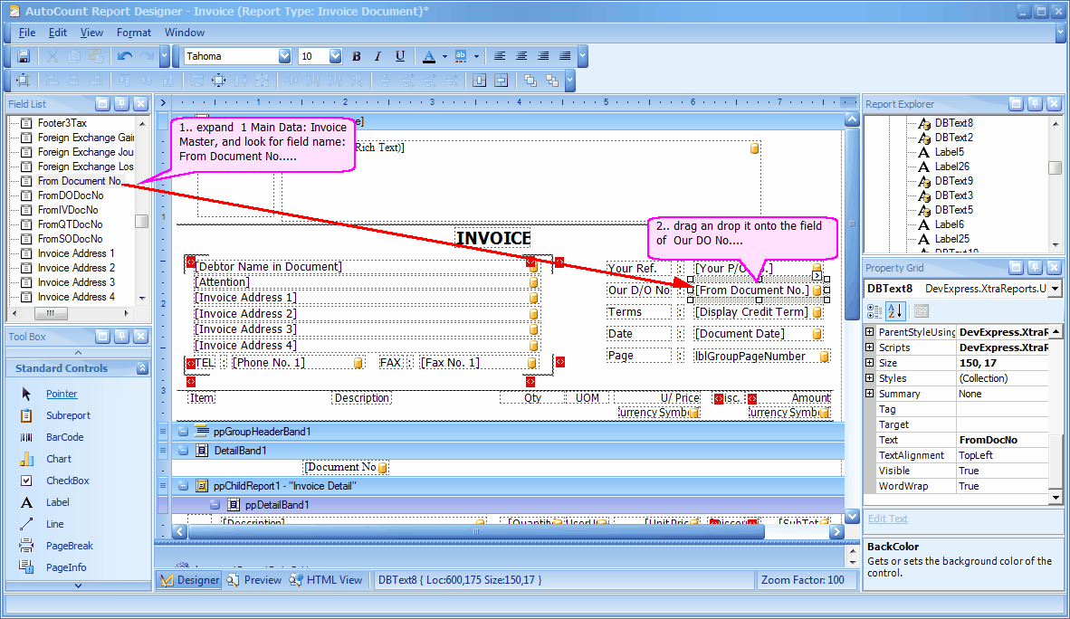The width and height of the screenshot is (1070, 619).
Task: Click the Size to Grid icon
Action: (x=218, y=81)
